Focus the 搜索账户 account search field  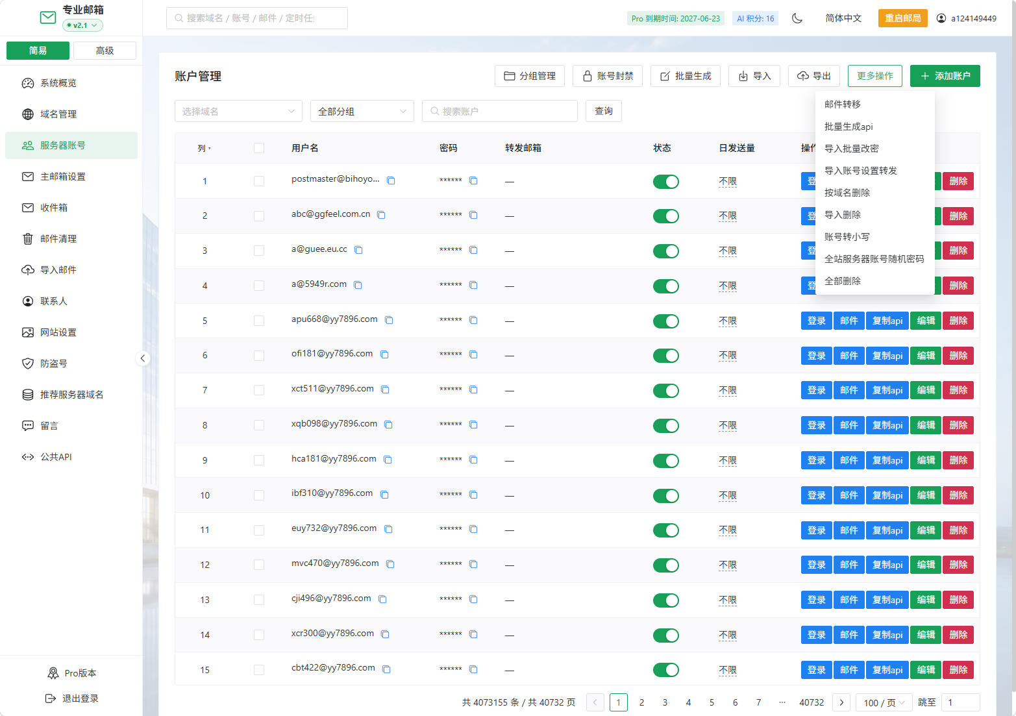pos(500,111)
